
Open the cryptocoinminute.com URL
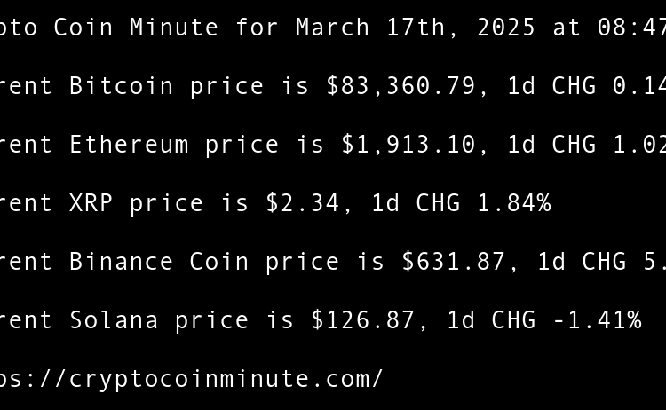point(190,379)
